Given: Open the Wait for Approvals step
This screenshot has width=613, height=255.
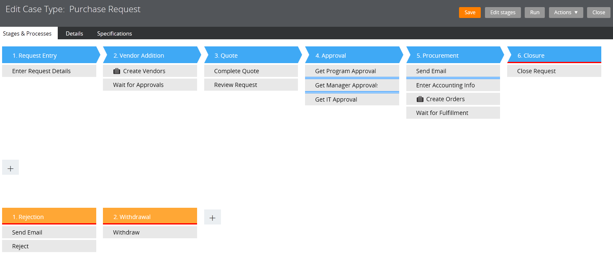Looking at the screenshot, I should click(x=150, y=85).
